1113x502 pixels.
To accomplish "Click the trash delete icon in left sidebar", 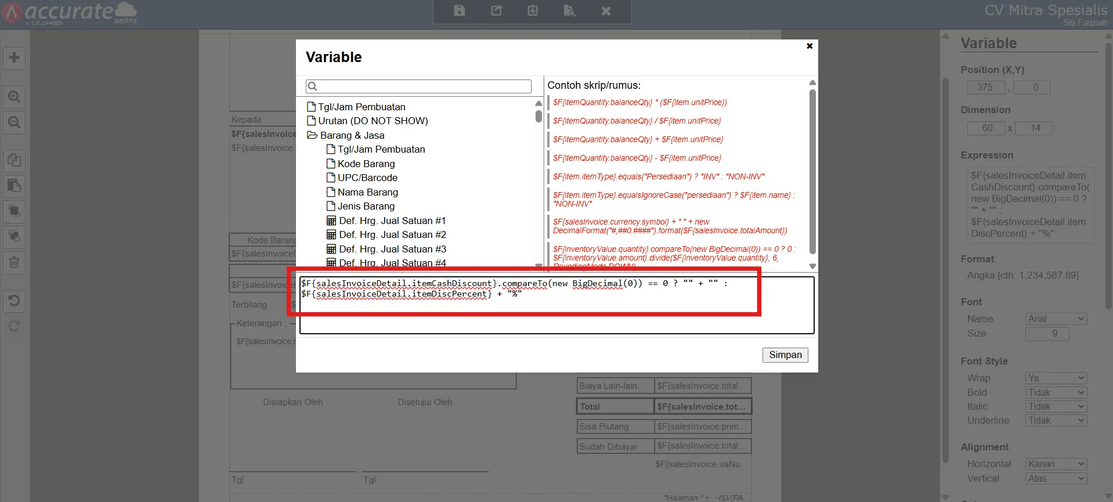I will [15, 262].
